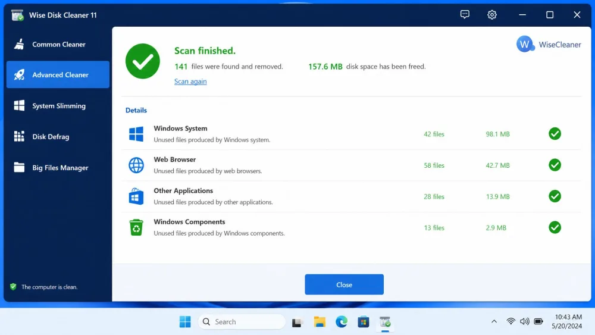
Task: Click the battery tray icon
Action: pyautogui.click(x=538, y=321)
